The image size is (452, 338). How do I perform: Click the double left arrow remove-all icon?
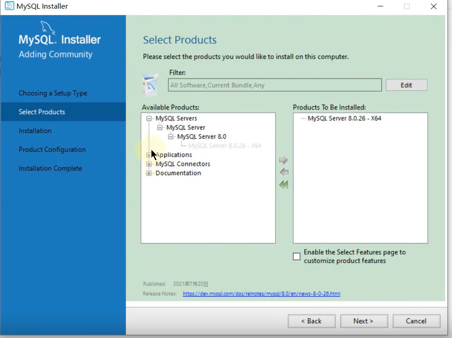coord(284,185)
